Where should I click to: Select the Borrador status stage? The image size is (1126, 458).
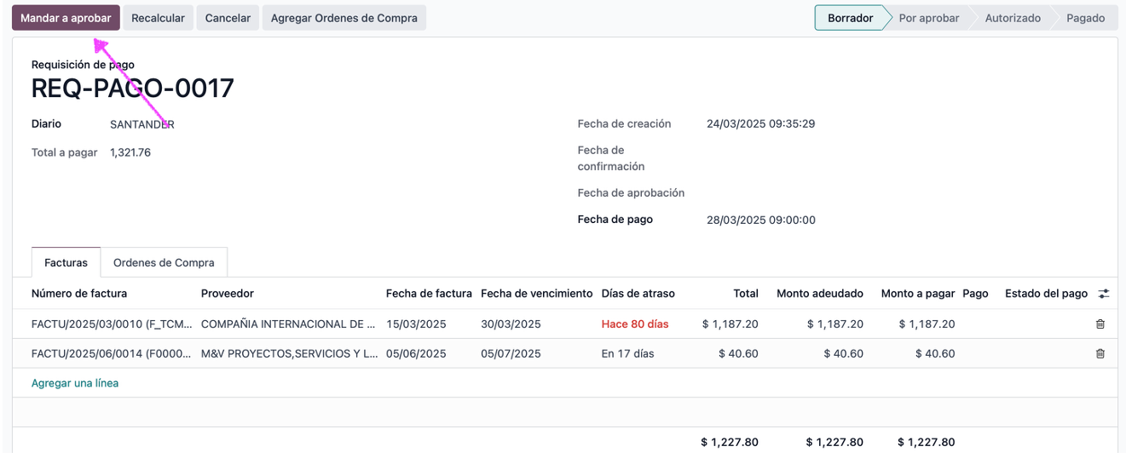pyautogui.click(x=851, y=18)
